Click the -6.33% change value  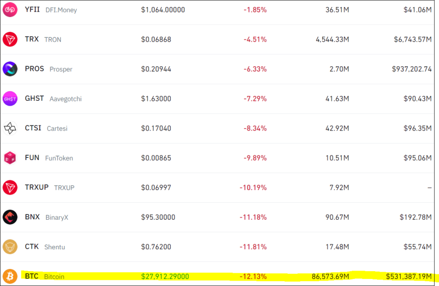(x=255, y=69)
